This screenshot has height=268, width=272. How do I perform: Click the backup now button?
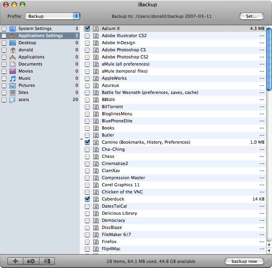(x=244, y=261)
